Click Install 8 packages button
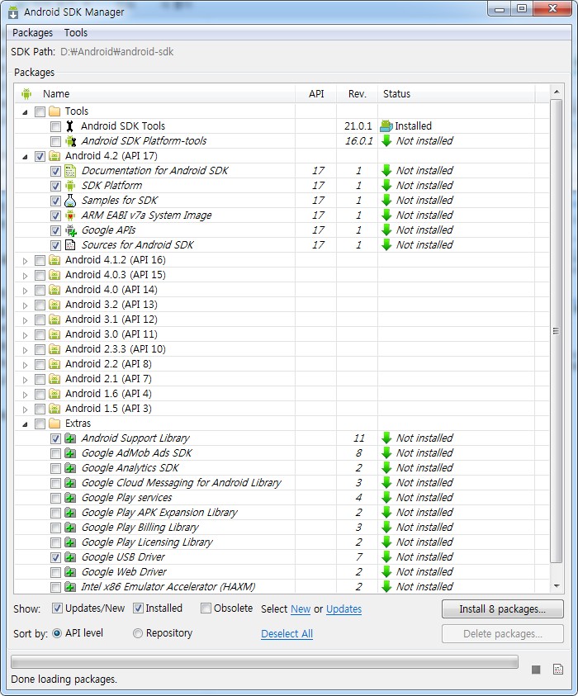This screenshot has width=578, height=696. click(x=503, y=609)
